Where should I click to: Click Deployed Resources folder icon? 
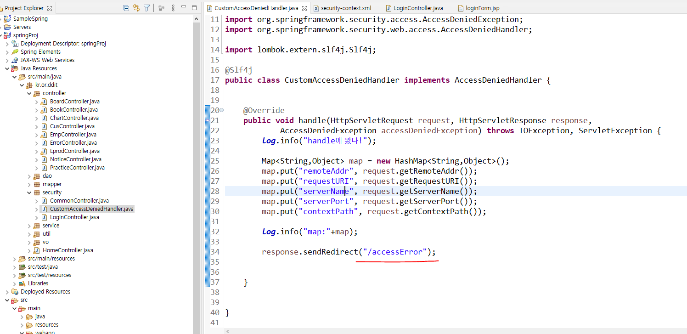coord(15,292)
